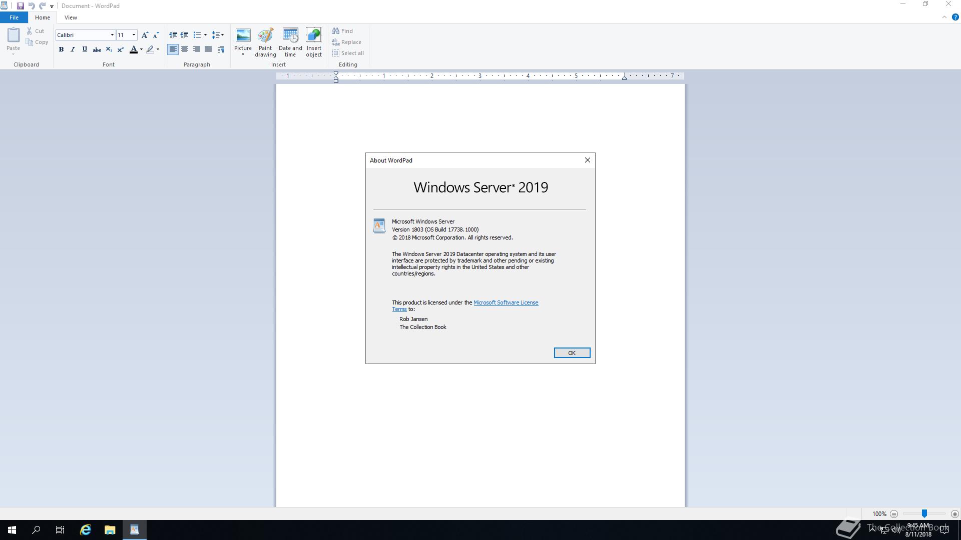This screenshot has height=540, width=961.
Task: Click the Shrink font icon
Action: pyautogui.click(x=156, y=35)
